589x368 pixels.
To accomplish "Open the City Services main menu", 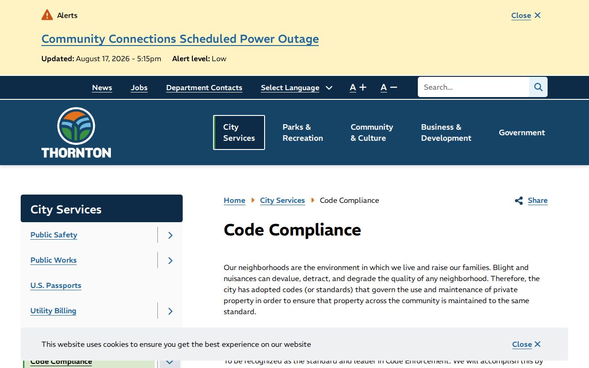I will point(239,132).
